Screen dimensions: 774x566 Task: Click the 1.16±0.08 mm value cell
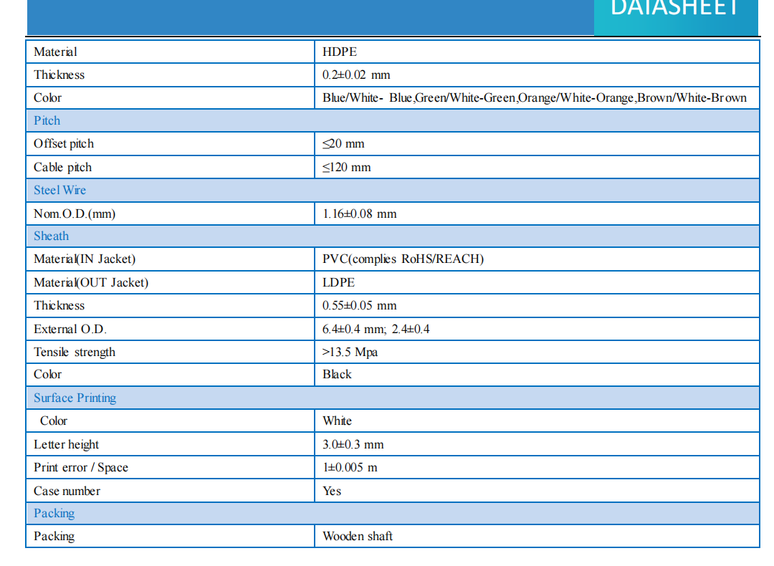click(x=359, y=214)
